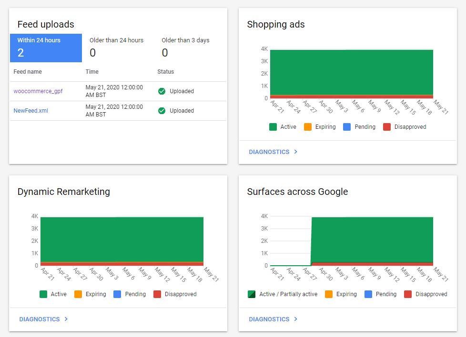Click orange Expiring swatch in Shopping ads legend
Viewport: 466px width, 337px height.
(x=308, y=127)
